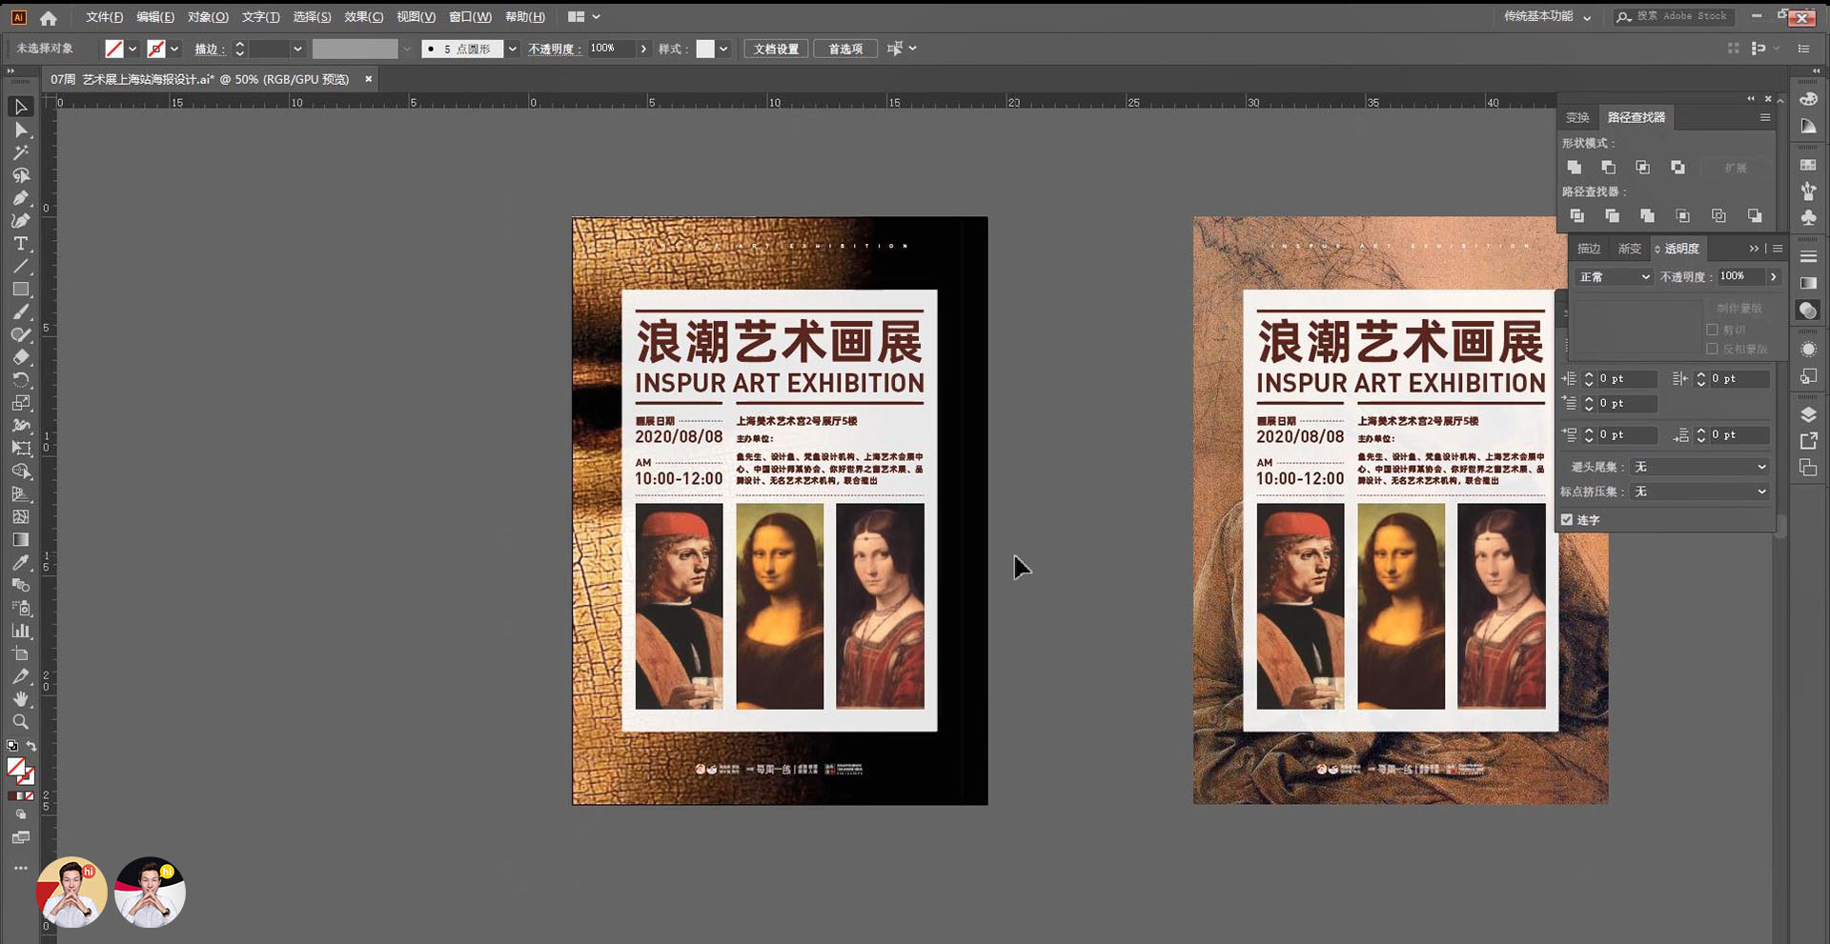Activate the Type tool
The height and width of the screenshot is (944, 1830).
coord(20,244)
